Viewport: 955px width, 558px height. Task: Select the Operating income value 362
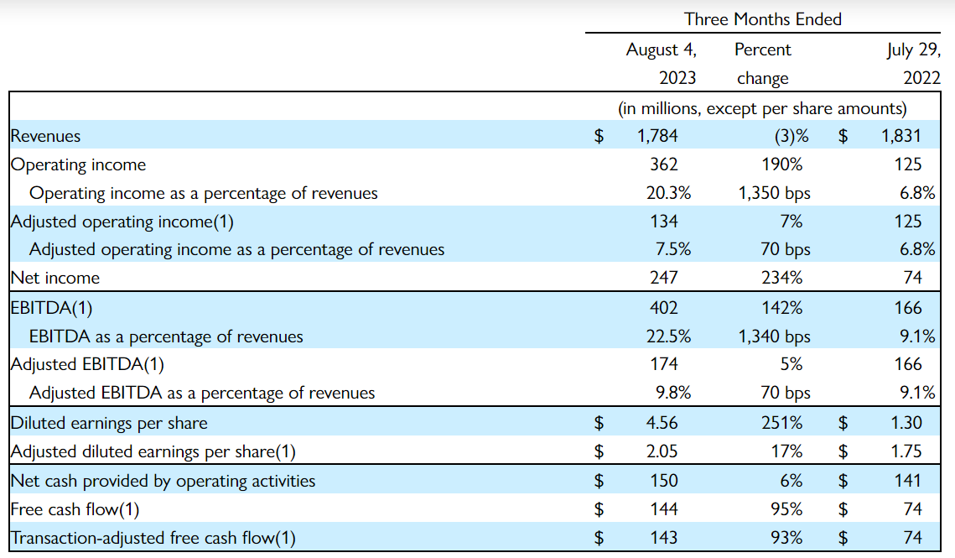pos(662,164)
